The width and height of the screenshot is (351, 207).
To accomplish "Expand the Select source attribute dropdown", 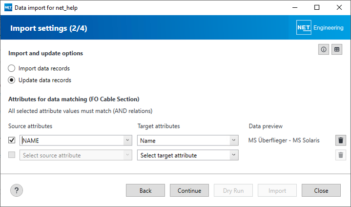I will coord(127,155).
